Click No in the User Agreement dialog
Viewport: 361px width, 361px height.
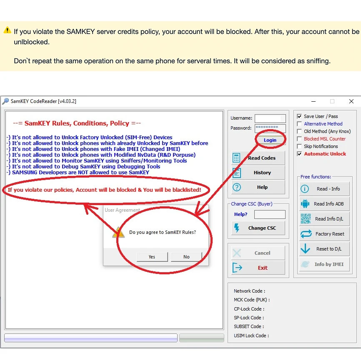point(186,257)
